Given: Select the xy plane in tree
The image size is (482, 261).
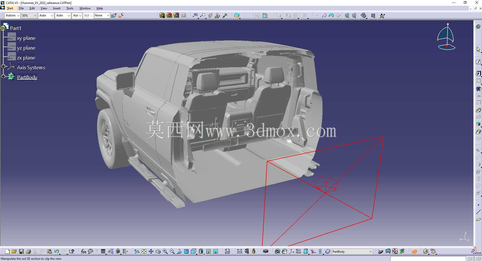Looking at the screenshot, I should coord(26,38).
